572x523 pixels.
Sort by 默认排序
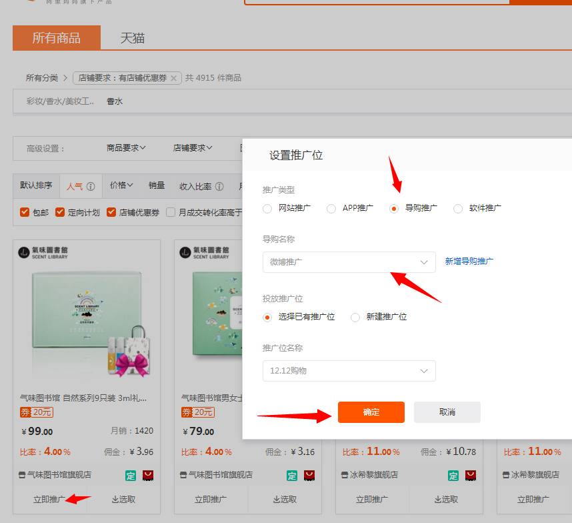tap(36, 185)
